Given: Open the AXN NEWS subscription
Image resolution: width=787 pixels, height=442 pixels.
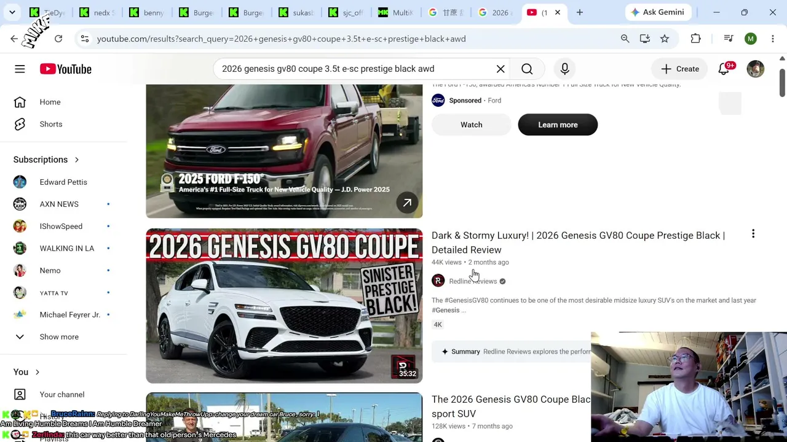Looking at the screenshot, I should point(64,204).
